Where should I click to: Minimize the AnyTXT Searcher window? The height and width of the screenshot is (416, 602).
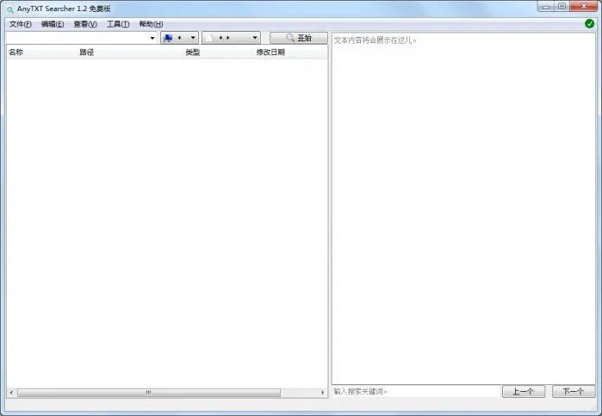(x=546, y=6)
